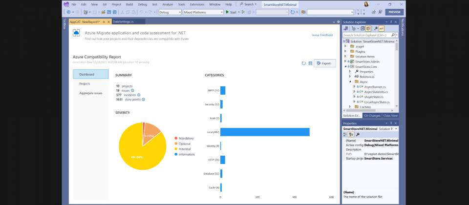Image resolution: width=469 pixels, height=205 pixels.
Task: Click the Live Share icon near Preview
Action: [x=374, y=12]
